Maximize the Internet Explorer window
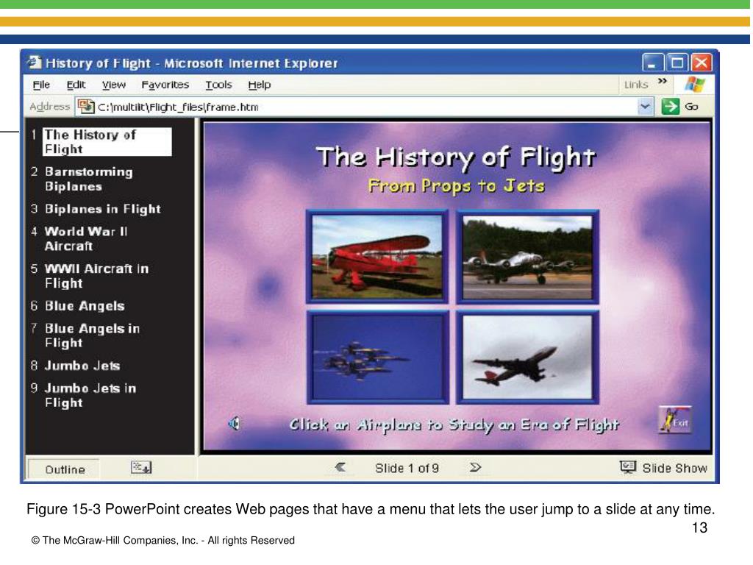This screenshot has width=753, height=565. 677,63
